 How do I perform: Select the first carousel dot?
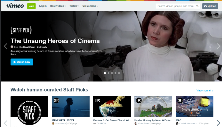pyautogui.click(x=105, y=73)
